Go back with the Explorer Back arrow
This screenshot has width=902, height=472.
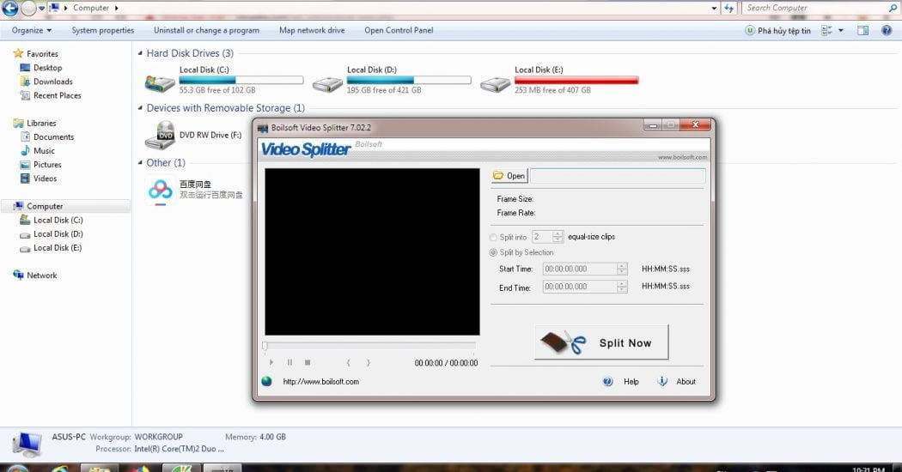pos(9,8)
